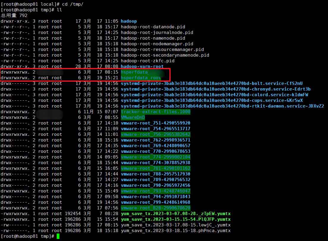Click hadoop-root-secondarynamenode.pid entry
The width and height of the screenshot is (328, 241).
click(165, 55)
